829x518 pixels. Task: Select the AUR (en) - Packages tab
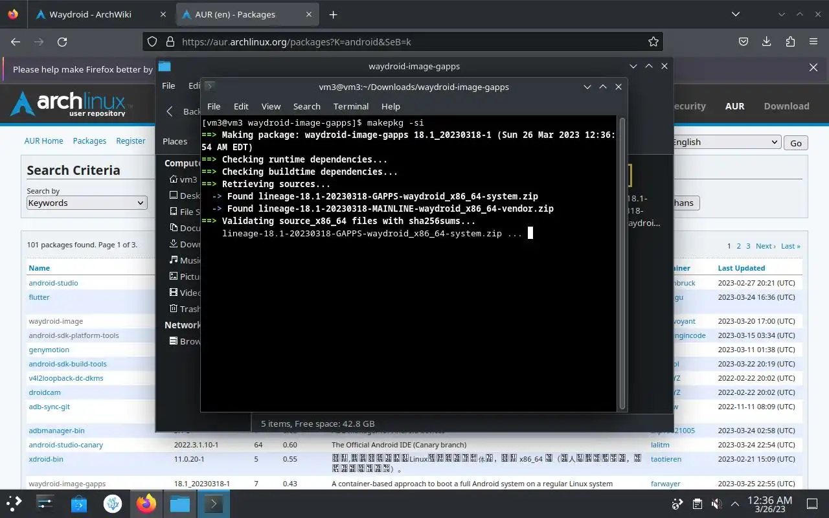pyautogui.click(x=247, y=14)
